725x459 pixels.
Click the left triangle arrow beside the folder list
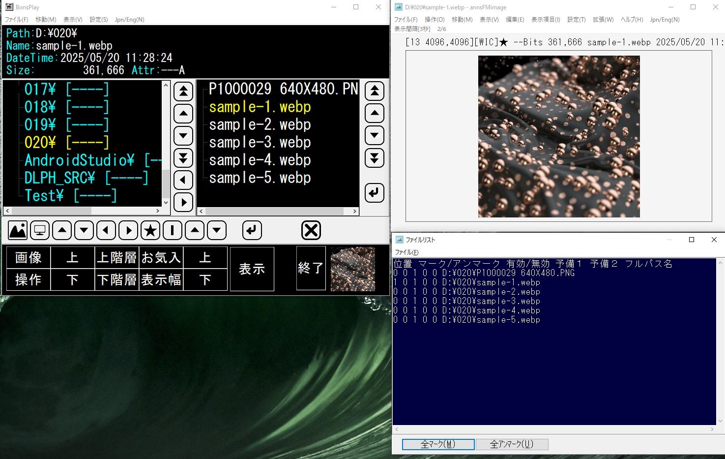pos(183,180)
